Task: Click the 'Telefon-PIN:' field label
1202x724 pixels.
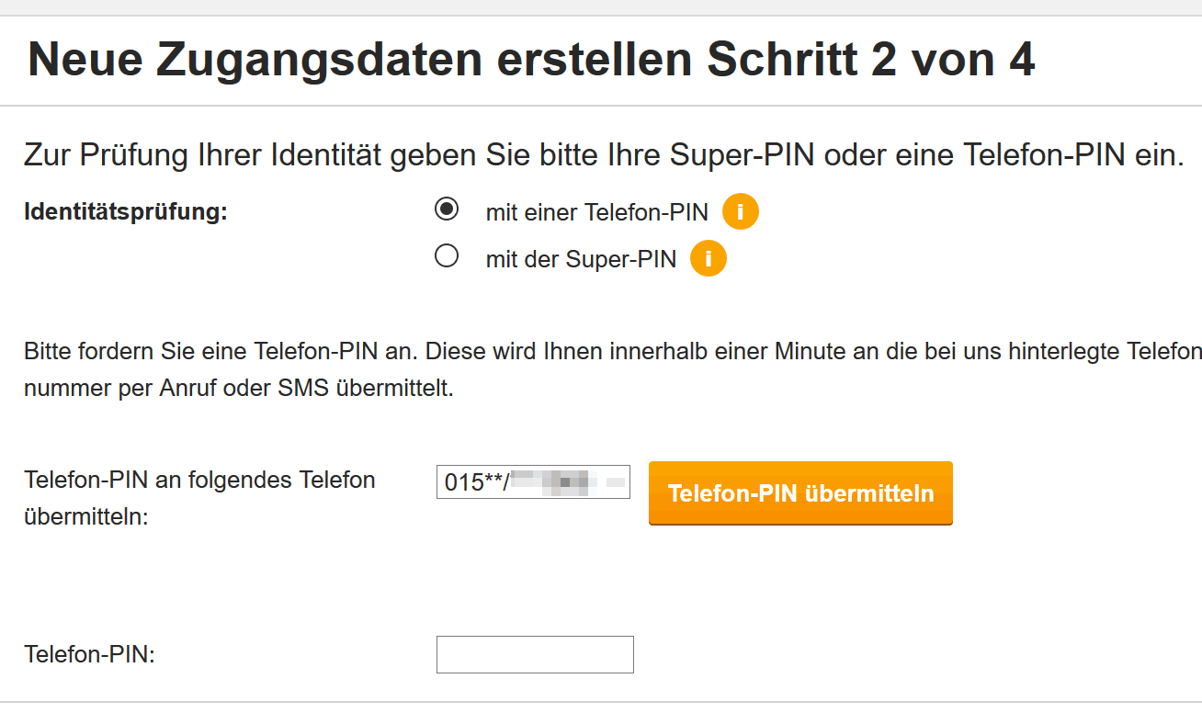Action: 90,655
